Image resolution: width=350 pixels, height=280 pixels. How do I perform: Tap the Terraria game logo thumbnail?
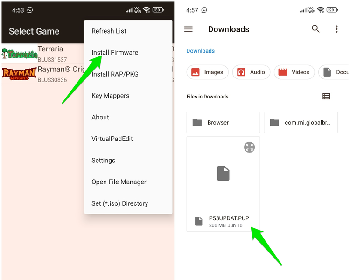click(20, 54)
